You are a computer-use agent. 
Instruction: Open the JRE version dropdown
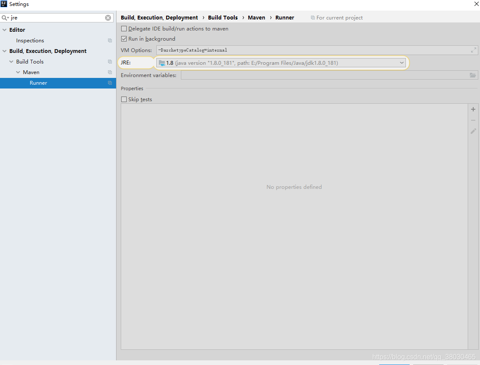click(x=402, y=62)
